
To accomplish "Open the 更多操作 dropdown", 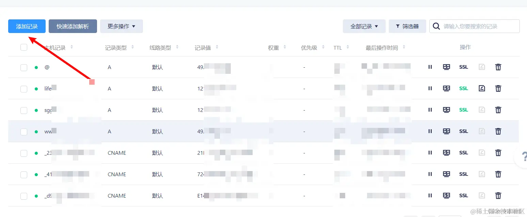I will coord(122,26).
